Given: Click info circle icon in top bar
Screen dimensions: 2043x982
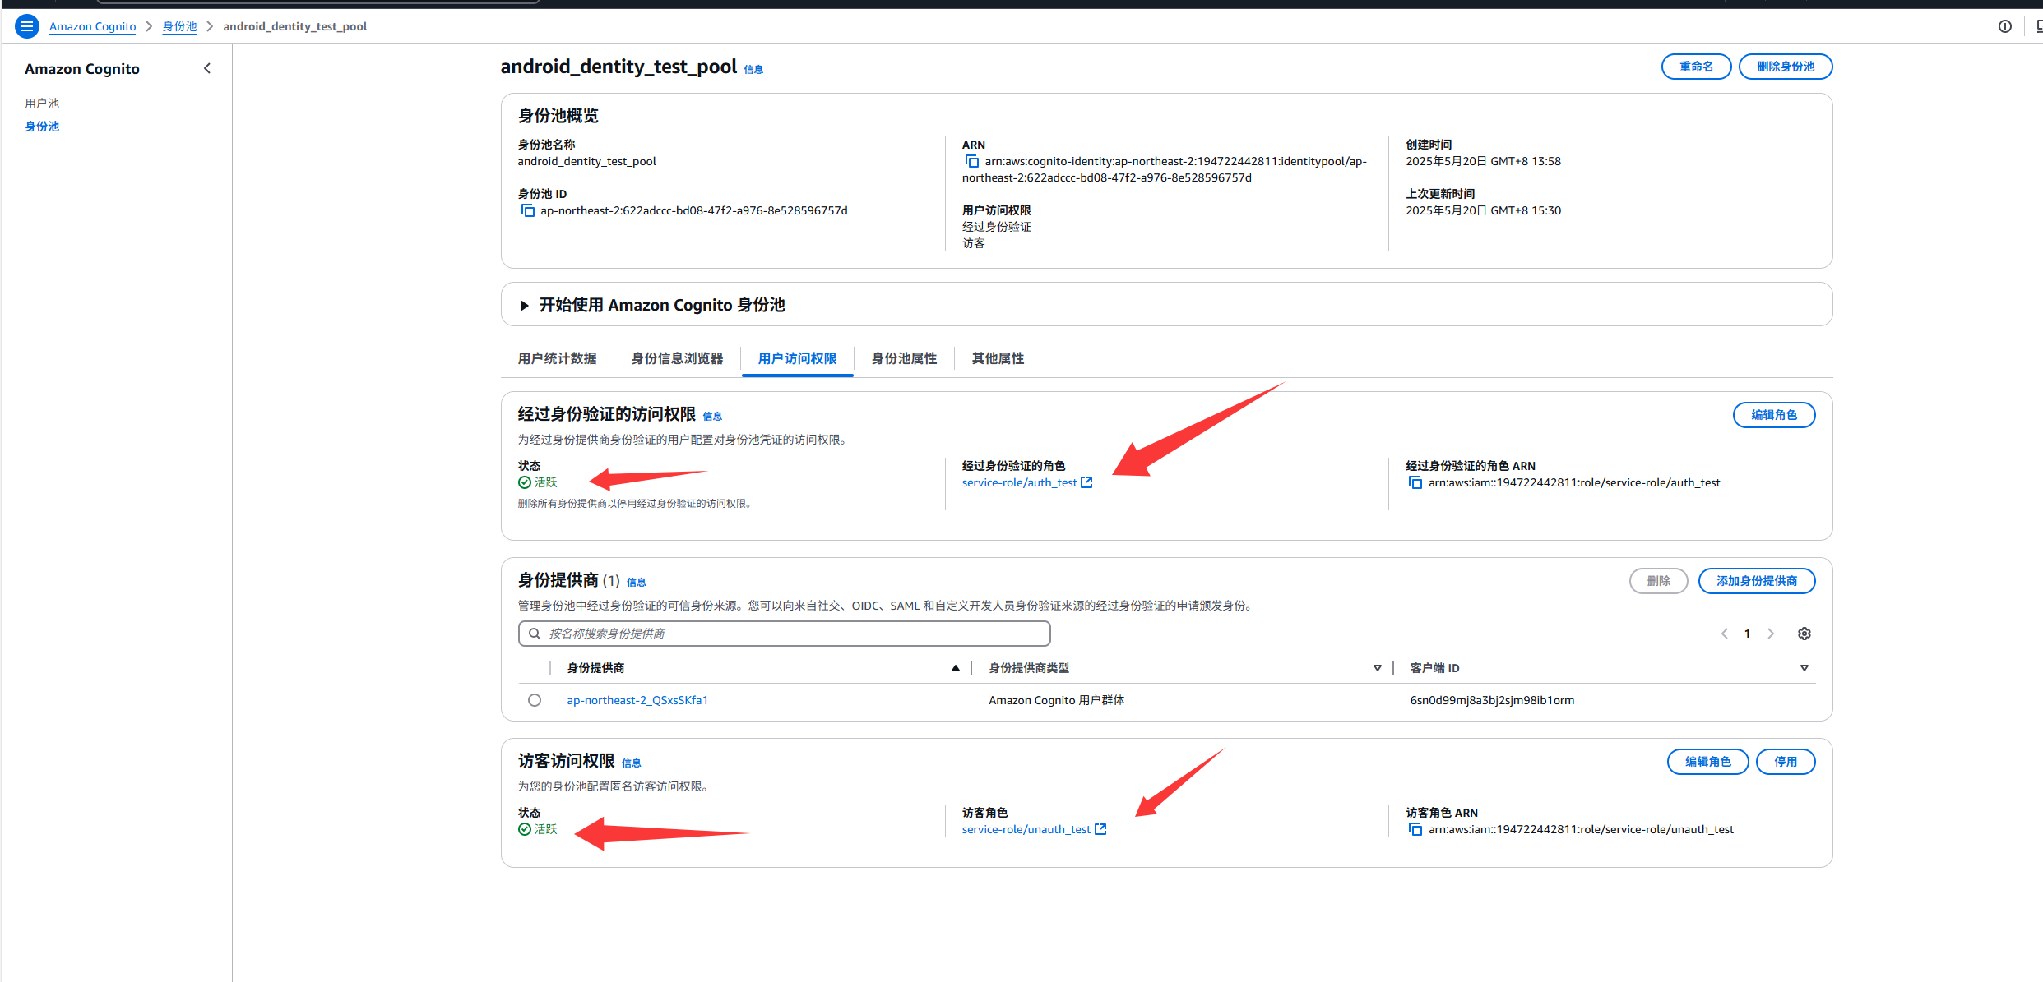Looking at the screenshot, I should click(x=2005, y=26).
